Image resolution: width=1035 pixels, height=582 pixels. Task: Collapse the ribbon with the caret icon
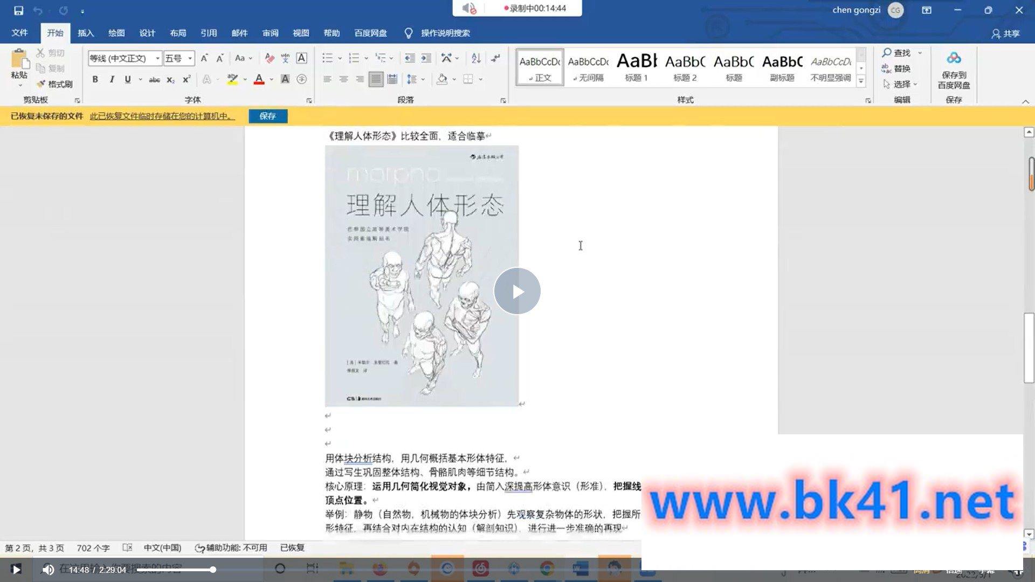pos(1025,101)
